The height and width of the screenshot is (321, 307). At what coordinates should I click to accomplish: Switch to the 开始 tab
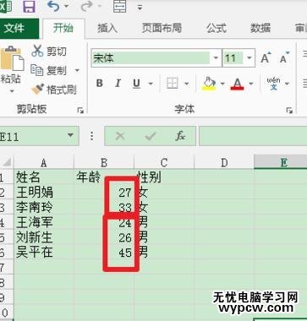(x=63, y=28)
